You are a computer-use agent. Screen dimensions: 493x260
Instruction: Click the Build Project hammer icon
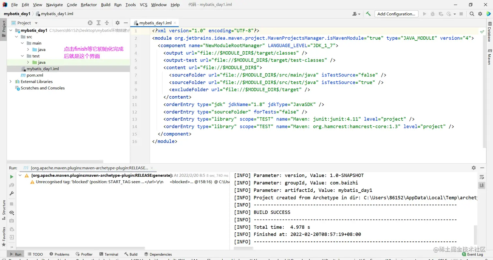tap(368, 14)
